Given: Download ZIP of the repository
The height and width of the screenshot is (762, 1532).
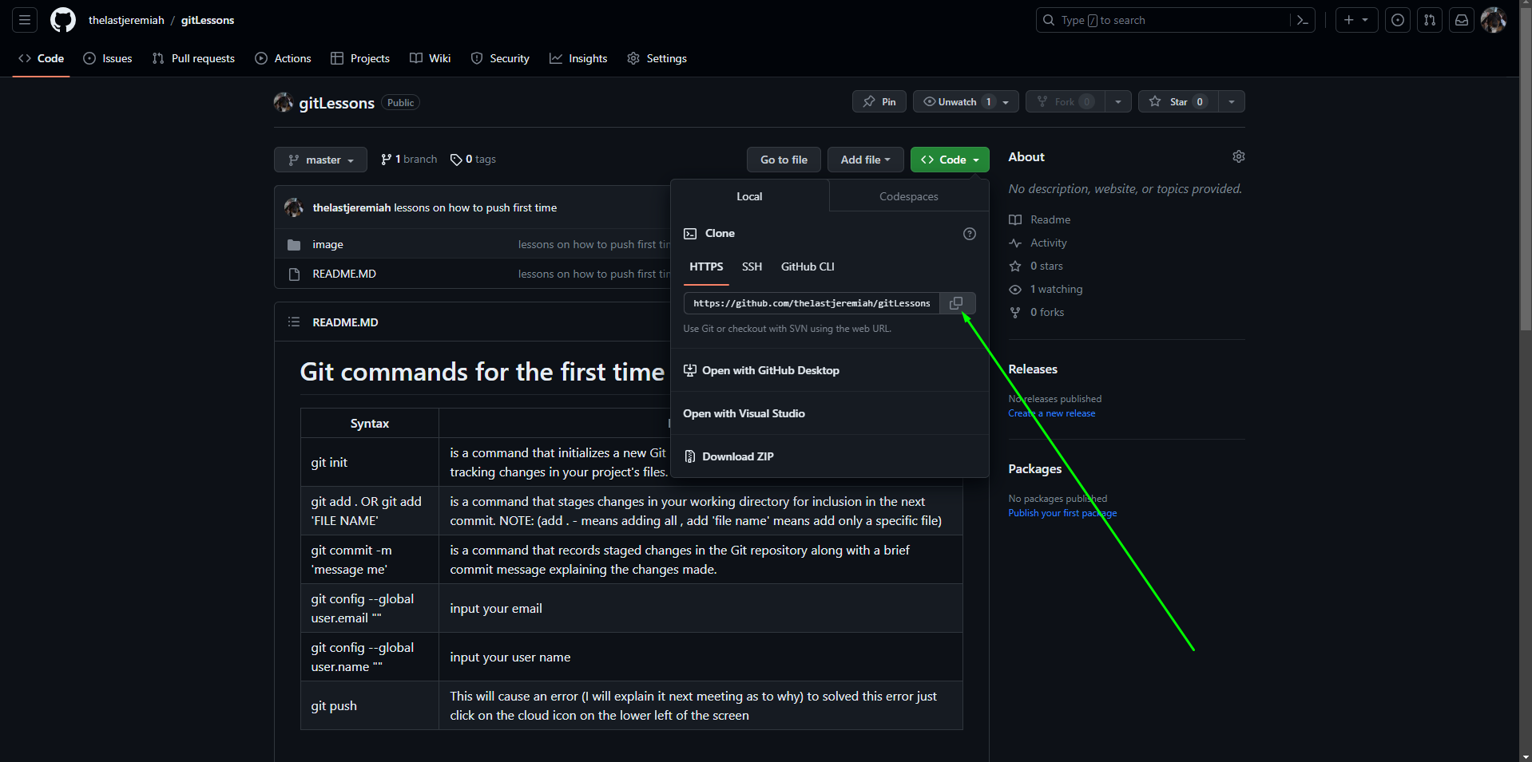Looking at the screenshot, I should coord(729,456).
